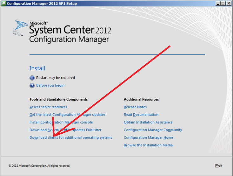This screenshot has height=176, width=233.
Task: Open Assess server readiness
Action: click(x=48, y=107)
